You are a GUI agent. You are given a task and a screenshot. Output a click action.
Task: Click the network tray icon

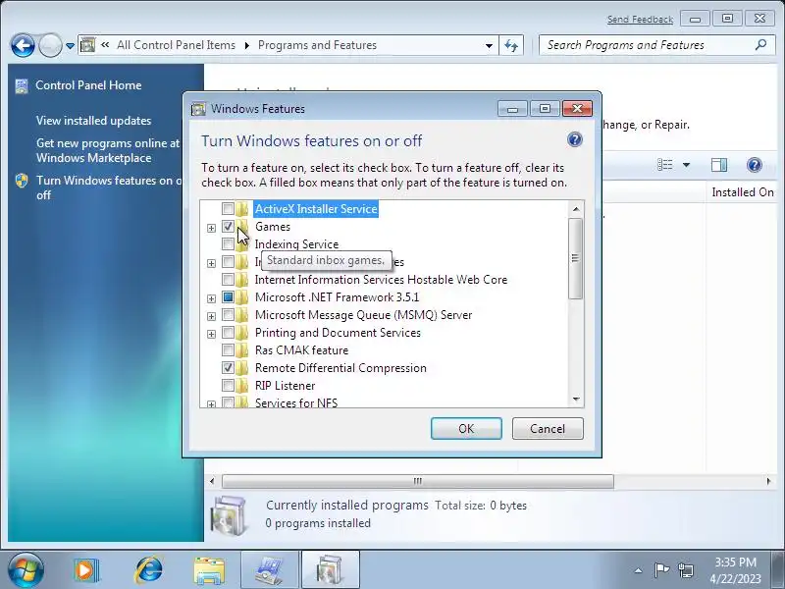point(685,570)
